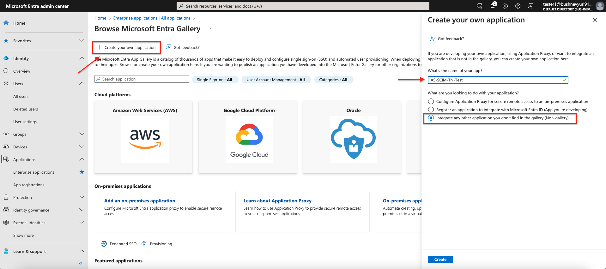The image size is (606, 269).
Task: Click the Favorites star icon in sidebar
Action: point(6,41)
